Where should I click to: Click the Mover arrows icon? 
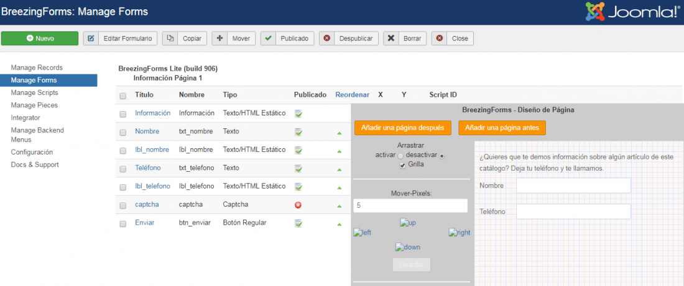coord(220,38)
